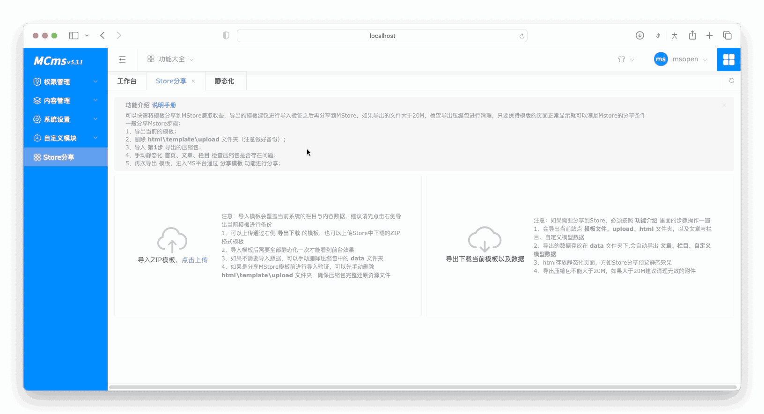Toggle the browser sidebar panel button
This screenshot has width=764, height=414.
[x=74, y=36]
